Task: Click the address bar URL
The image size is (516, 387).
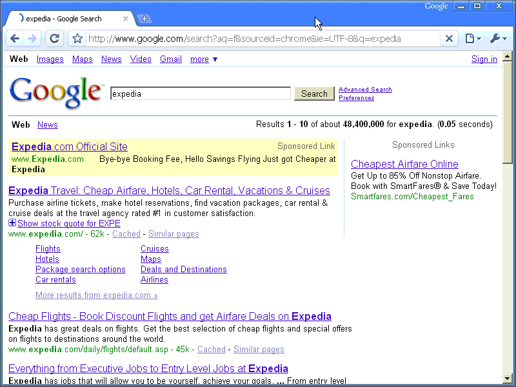Action: tap(263, 39)
